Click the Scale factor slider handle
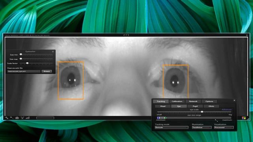This screenshot has height=142, width=253. (27, 63)
